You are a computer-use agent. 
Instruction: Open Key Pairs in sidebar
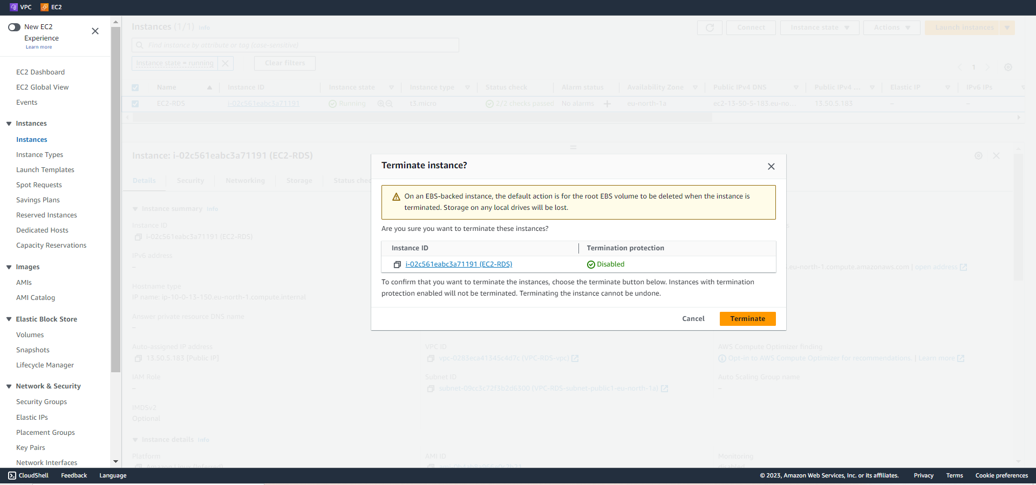31,448
